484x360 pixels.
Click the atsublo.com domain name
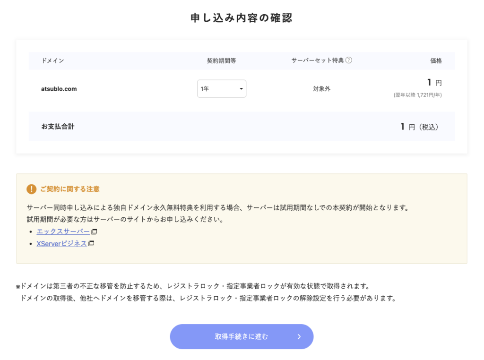(x=59, y=89)
